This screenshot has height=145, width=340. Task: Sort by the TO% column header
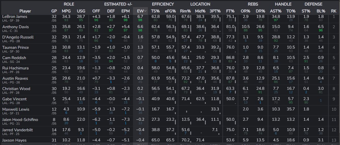pyautogui.click(x=291, y=11)
